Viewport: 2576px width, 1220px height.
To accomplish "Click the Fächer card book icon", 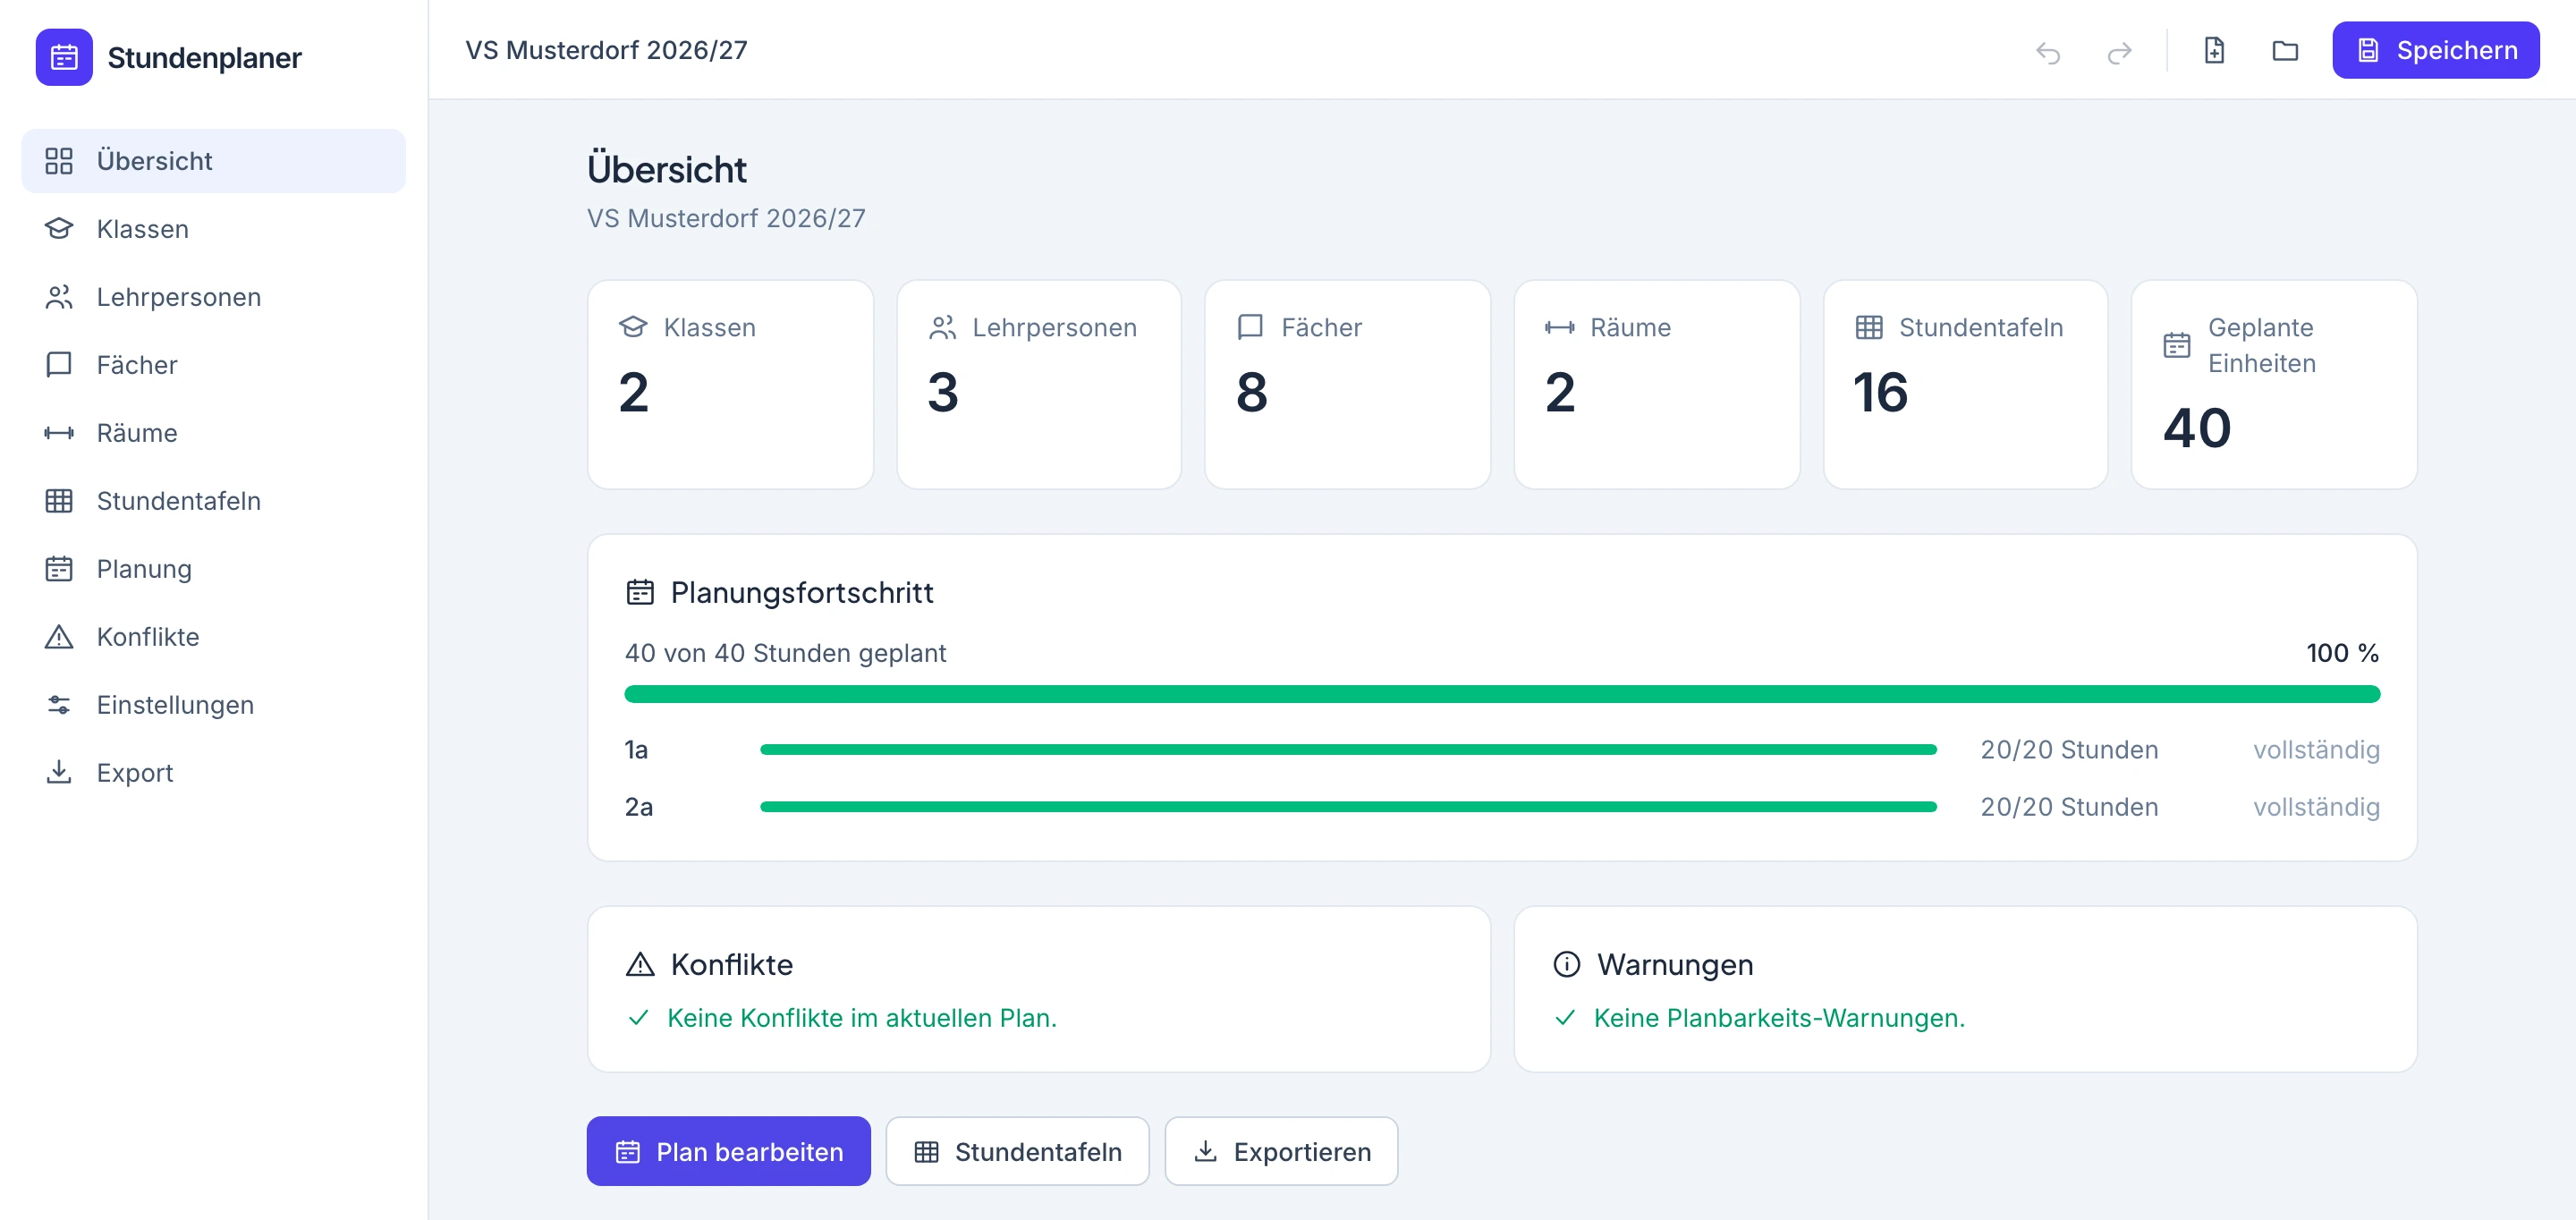I will (1250, 327).
